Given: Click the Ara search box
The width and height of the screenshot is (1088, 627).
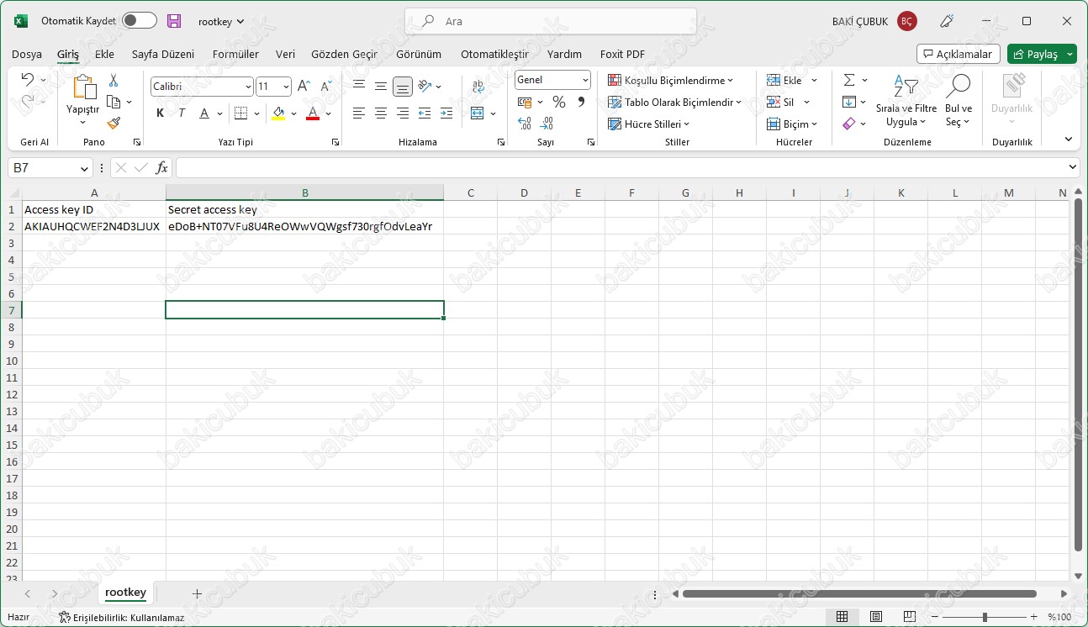Looking at the screenshot, I should tap(551, 21).
